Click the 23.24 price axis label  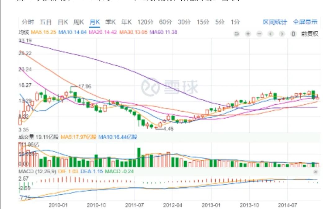click(x=25, y=69)
